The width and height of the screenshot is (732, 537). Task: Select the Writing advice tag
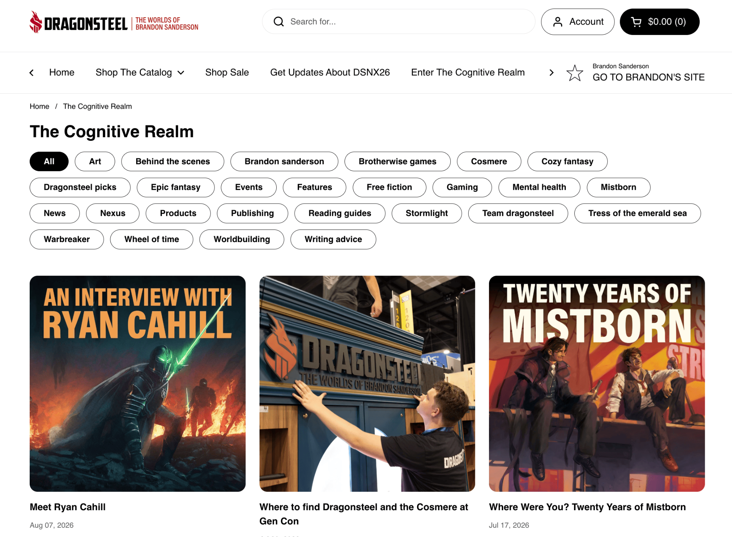(333, 240)
